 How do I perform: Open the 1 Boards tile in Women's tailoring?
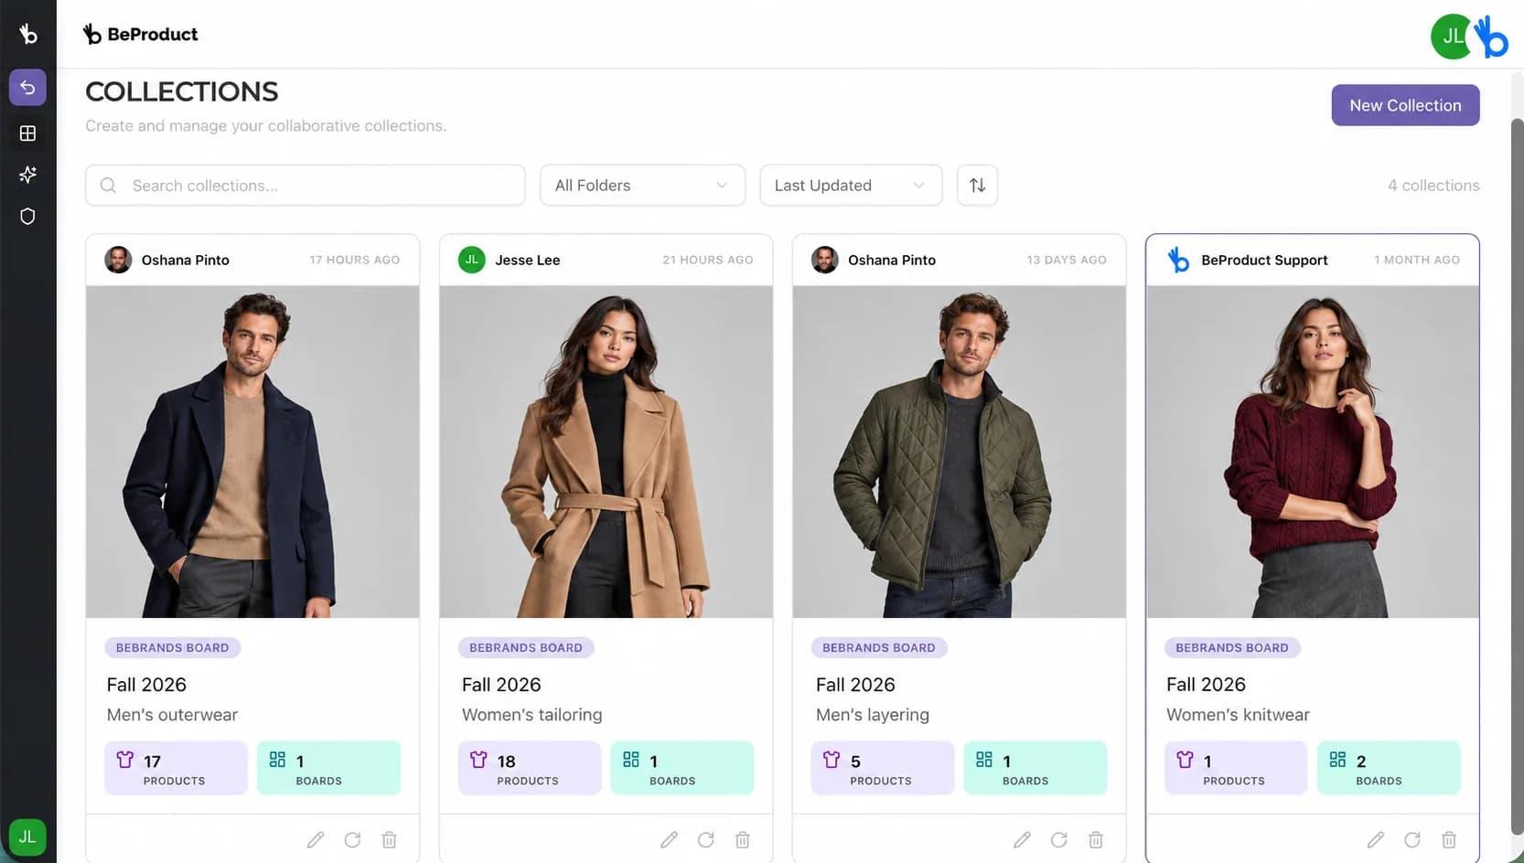682,768
